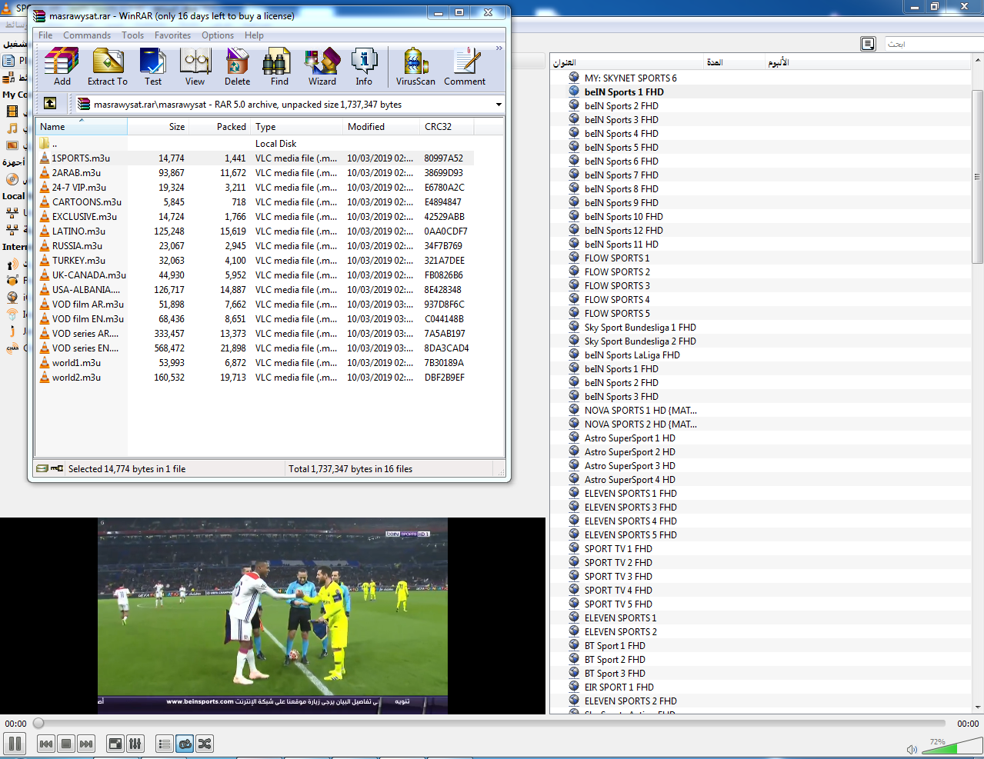Screen dimensions: 984x759
Task: Select the TURKEY.m3u file
Action: tap(79, 261)
